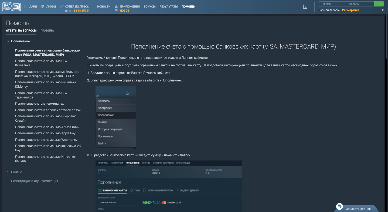
Task: Open the ЛАЙВ menu item
Action: (x=33, y=6)
